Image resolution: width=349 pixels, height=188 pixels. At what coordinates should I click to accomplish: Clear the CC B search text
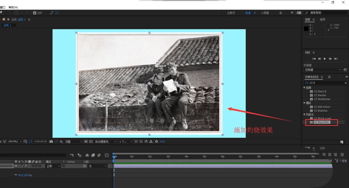[x=346, y=83]
